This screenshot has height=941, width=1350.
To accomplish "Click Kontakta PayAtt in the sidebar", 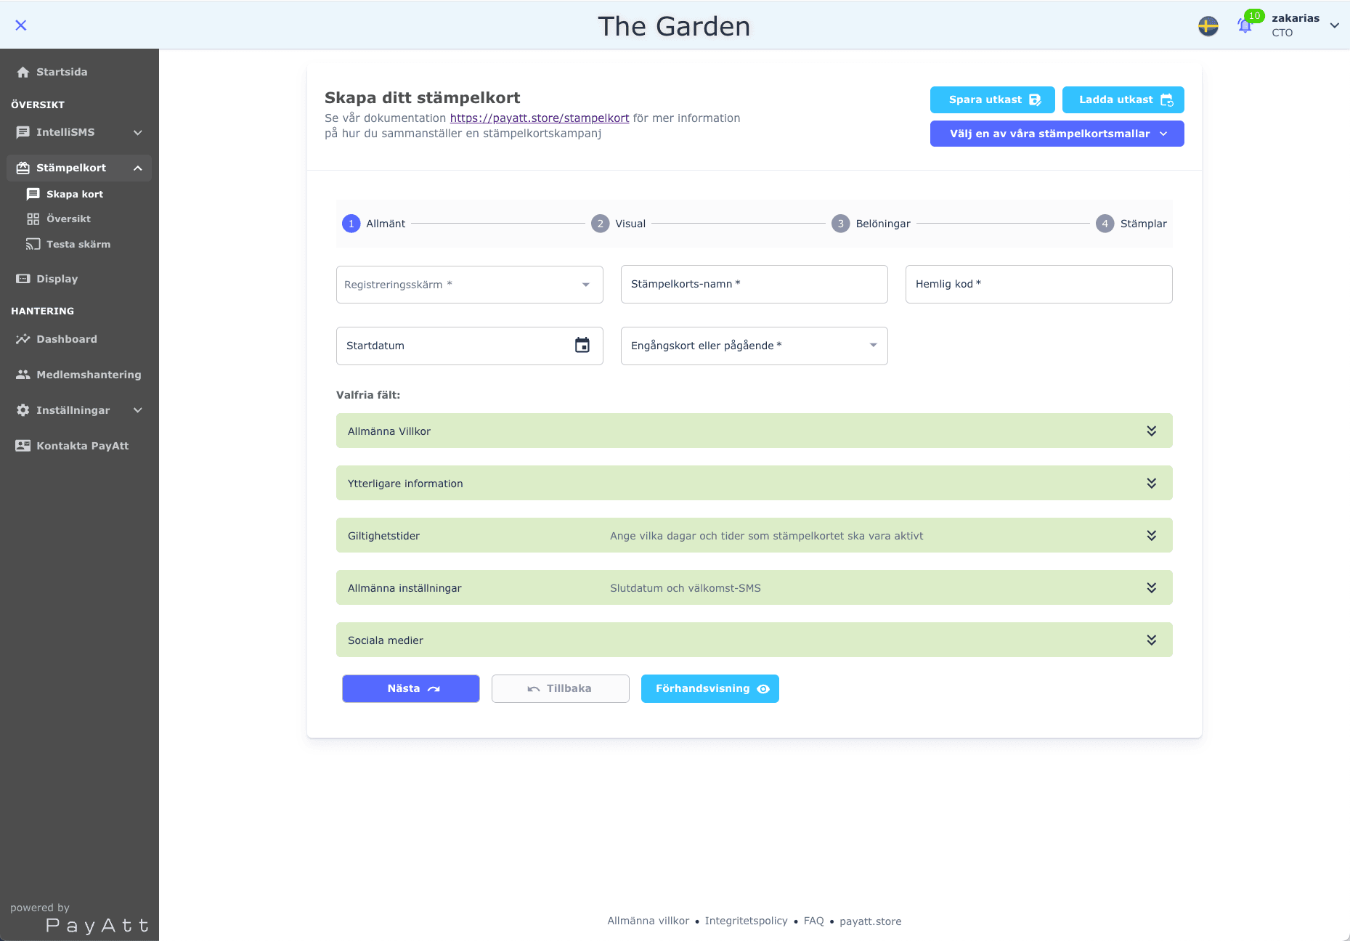I will pos(82,446).
